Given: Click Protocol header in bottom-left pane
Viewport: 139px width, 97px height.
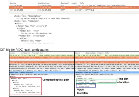Looking at the screenshot, I should point(35,53).
